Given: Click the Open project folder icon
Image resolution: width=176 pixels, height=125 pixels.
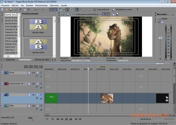Looking at the screenshot, I should (x=7, y=10).
